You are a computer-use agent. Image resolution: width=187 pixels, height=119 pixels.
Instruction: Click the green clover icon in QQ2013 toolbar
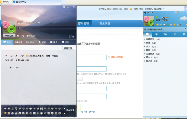(x=168, y=25)
